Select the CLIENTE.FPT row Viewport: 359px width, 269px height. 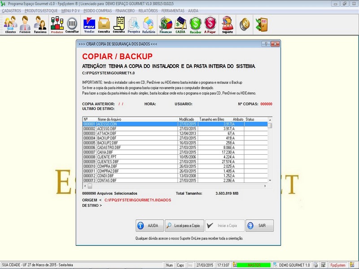175,157
